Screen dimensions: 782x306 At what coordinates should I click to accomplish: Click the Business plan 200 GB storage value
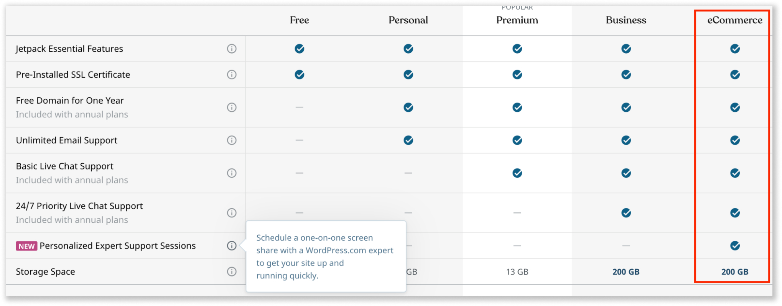(626, 272)
